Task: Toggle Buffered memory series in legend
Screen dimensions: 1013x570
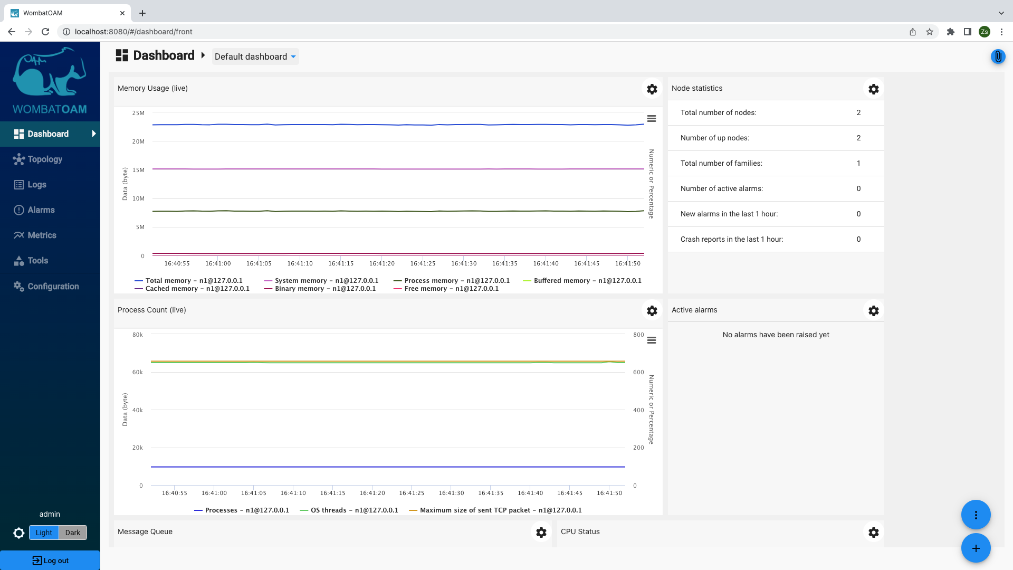Action: pos(582,281)
